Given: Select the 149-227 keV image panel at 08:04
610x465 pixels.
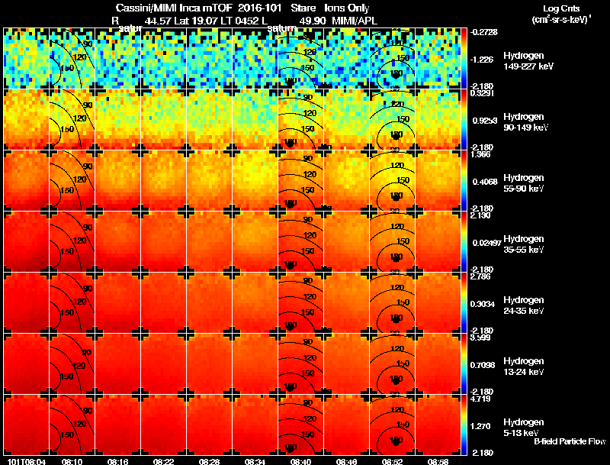Looking at the screenshot, I should (x=27, y=59).
